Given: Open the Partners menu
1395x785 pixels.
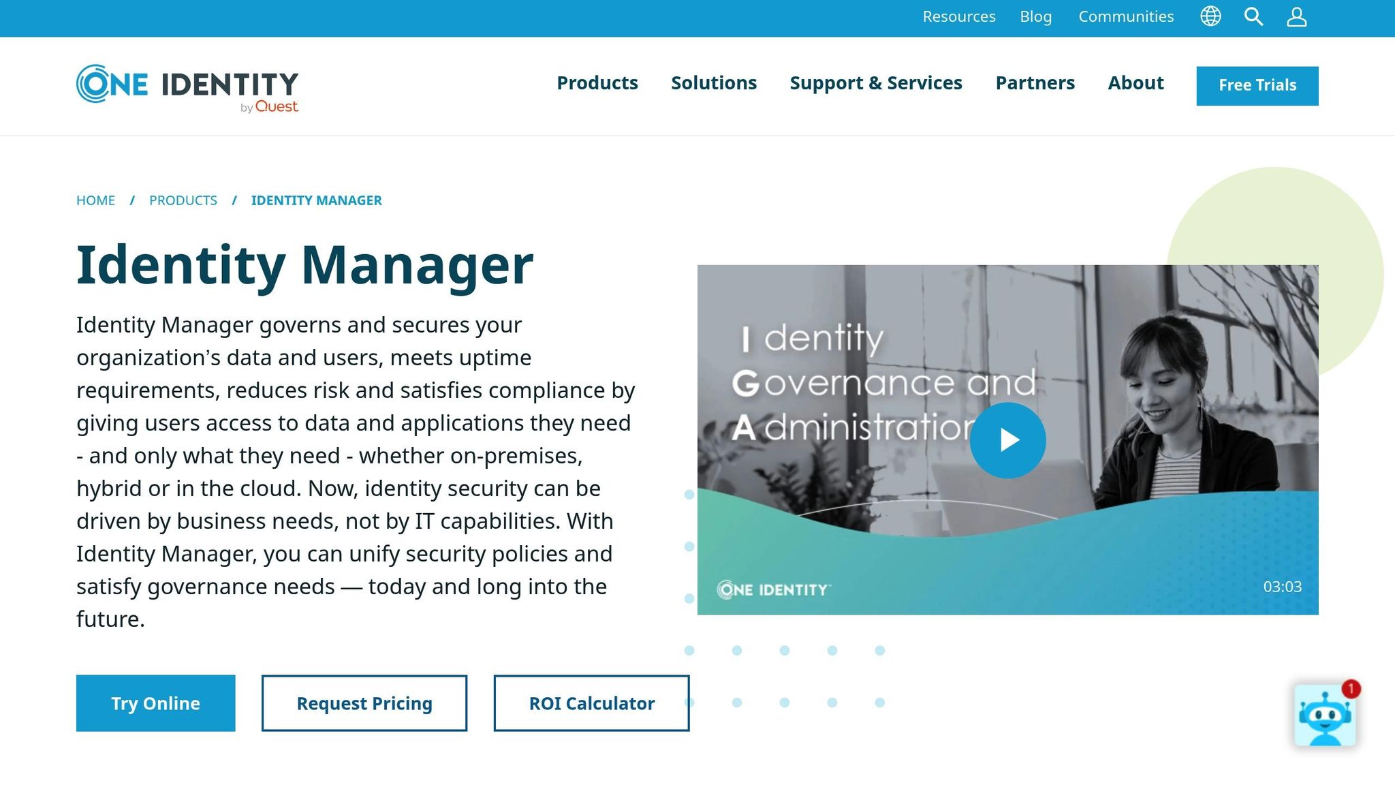Looking at the screenshot, I should [1035, 83].
